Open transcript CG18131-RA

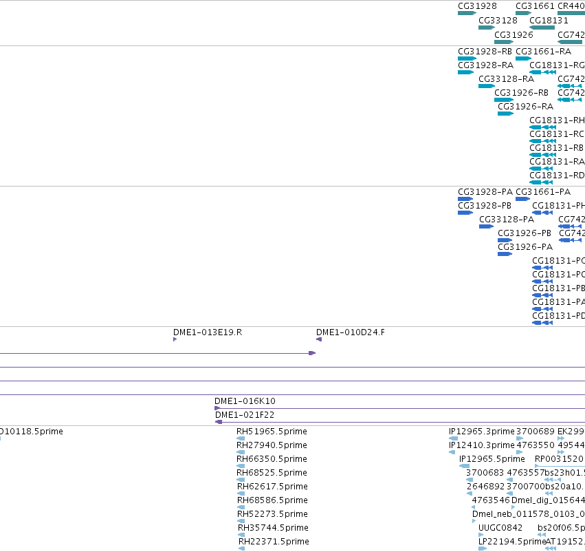point(541,169)
